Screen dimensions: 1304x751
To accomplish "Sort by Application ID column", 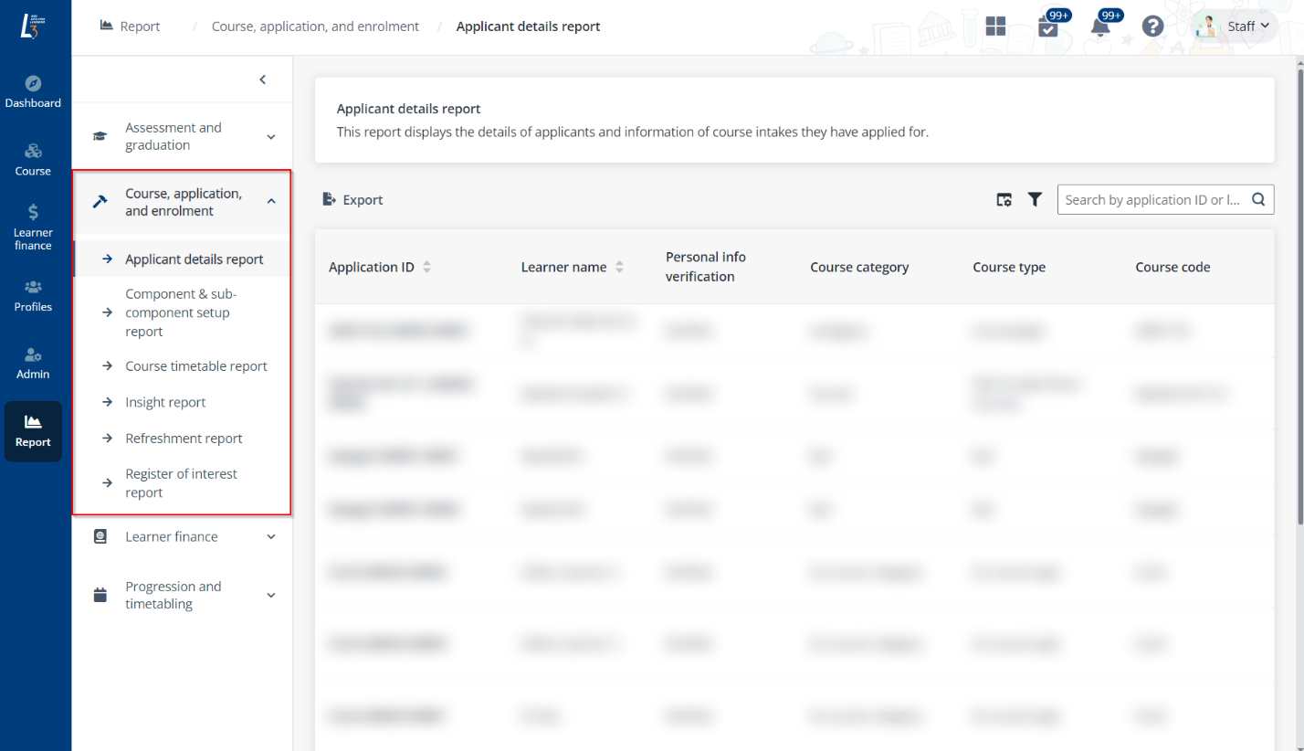I will coord(426,267).
